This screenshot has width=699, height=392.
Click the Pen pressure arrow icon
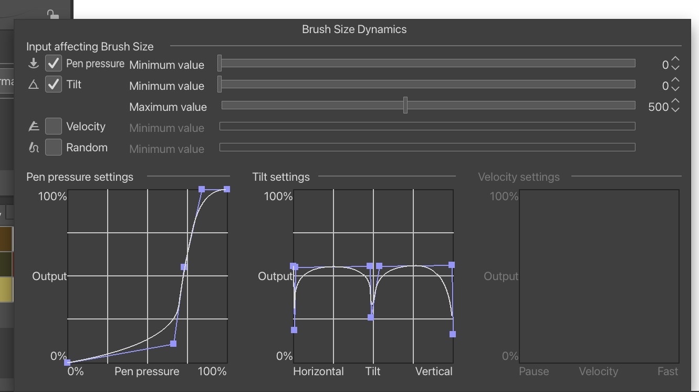coord(34,64)
